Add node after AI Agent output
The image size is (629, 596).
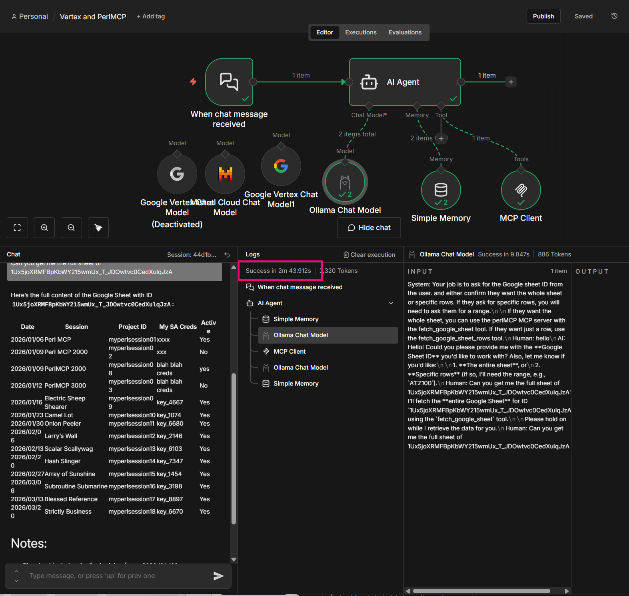511,82
